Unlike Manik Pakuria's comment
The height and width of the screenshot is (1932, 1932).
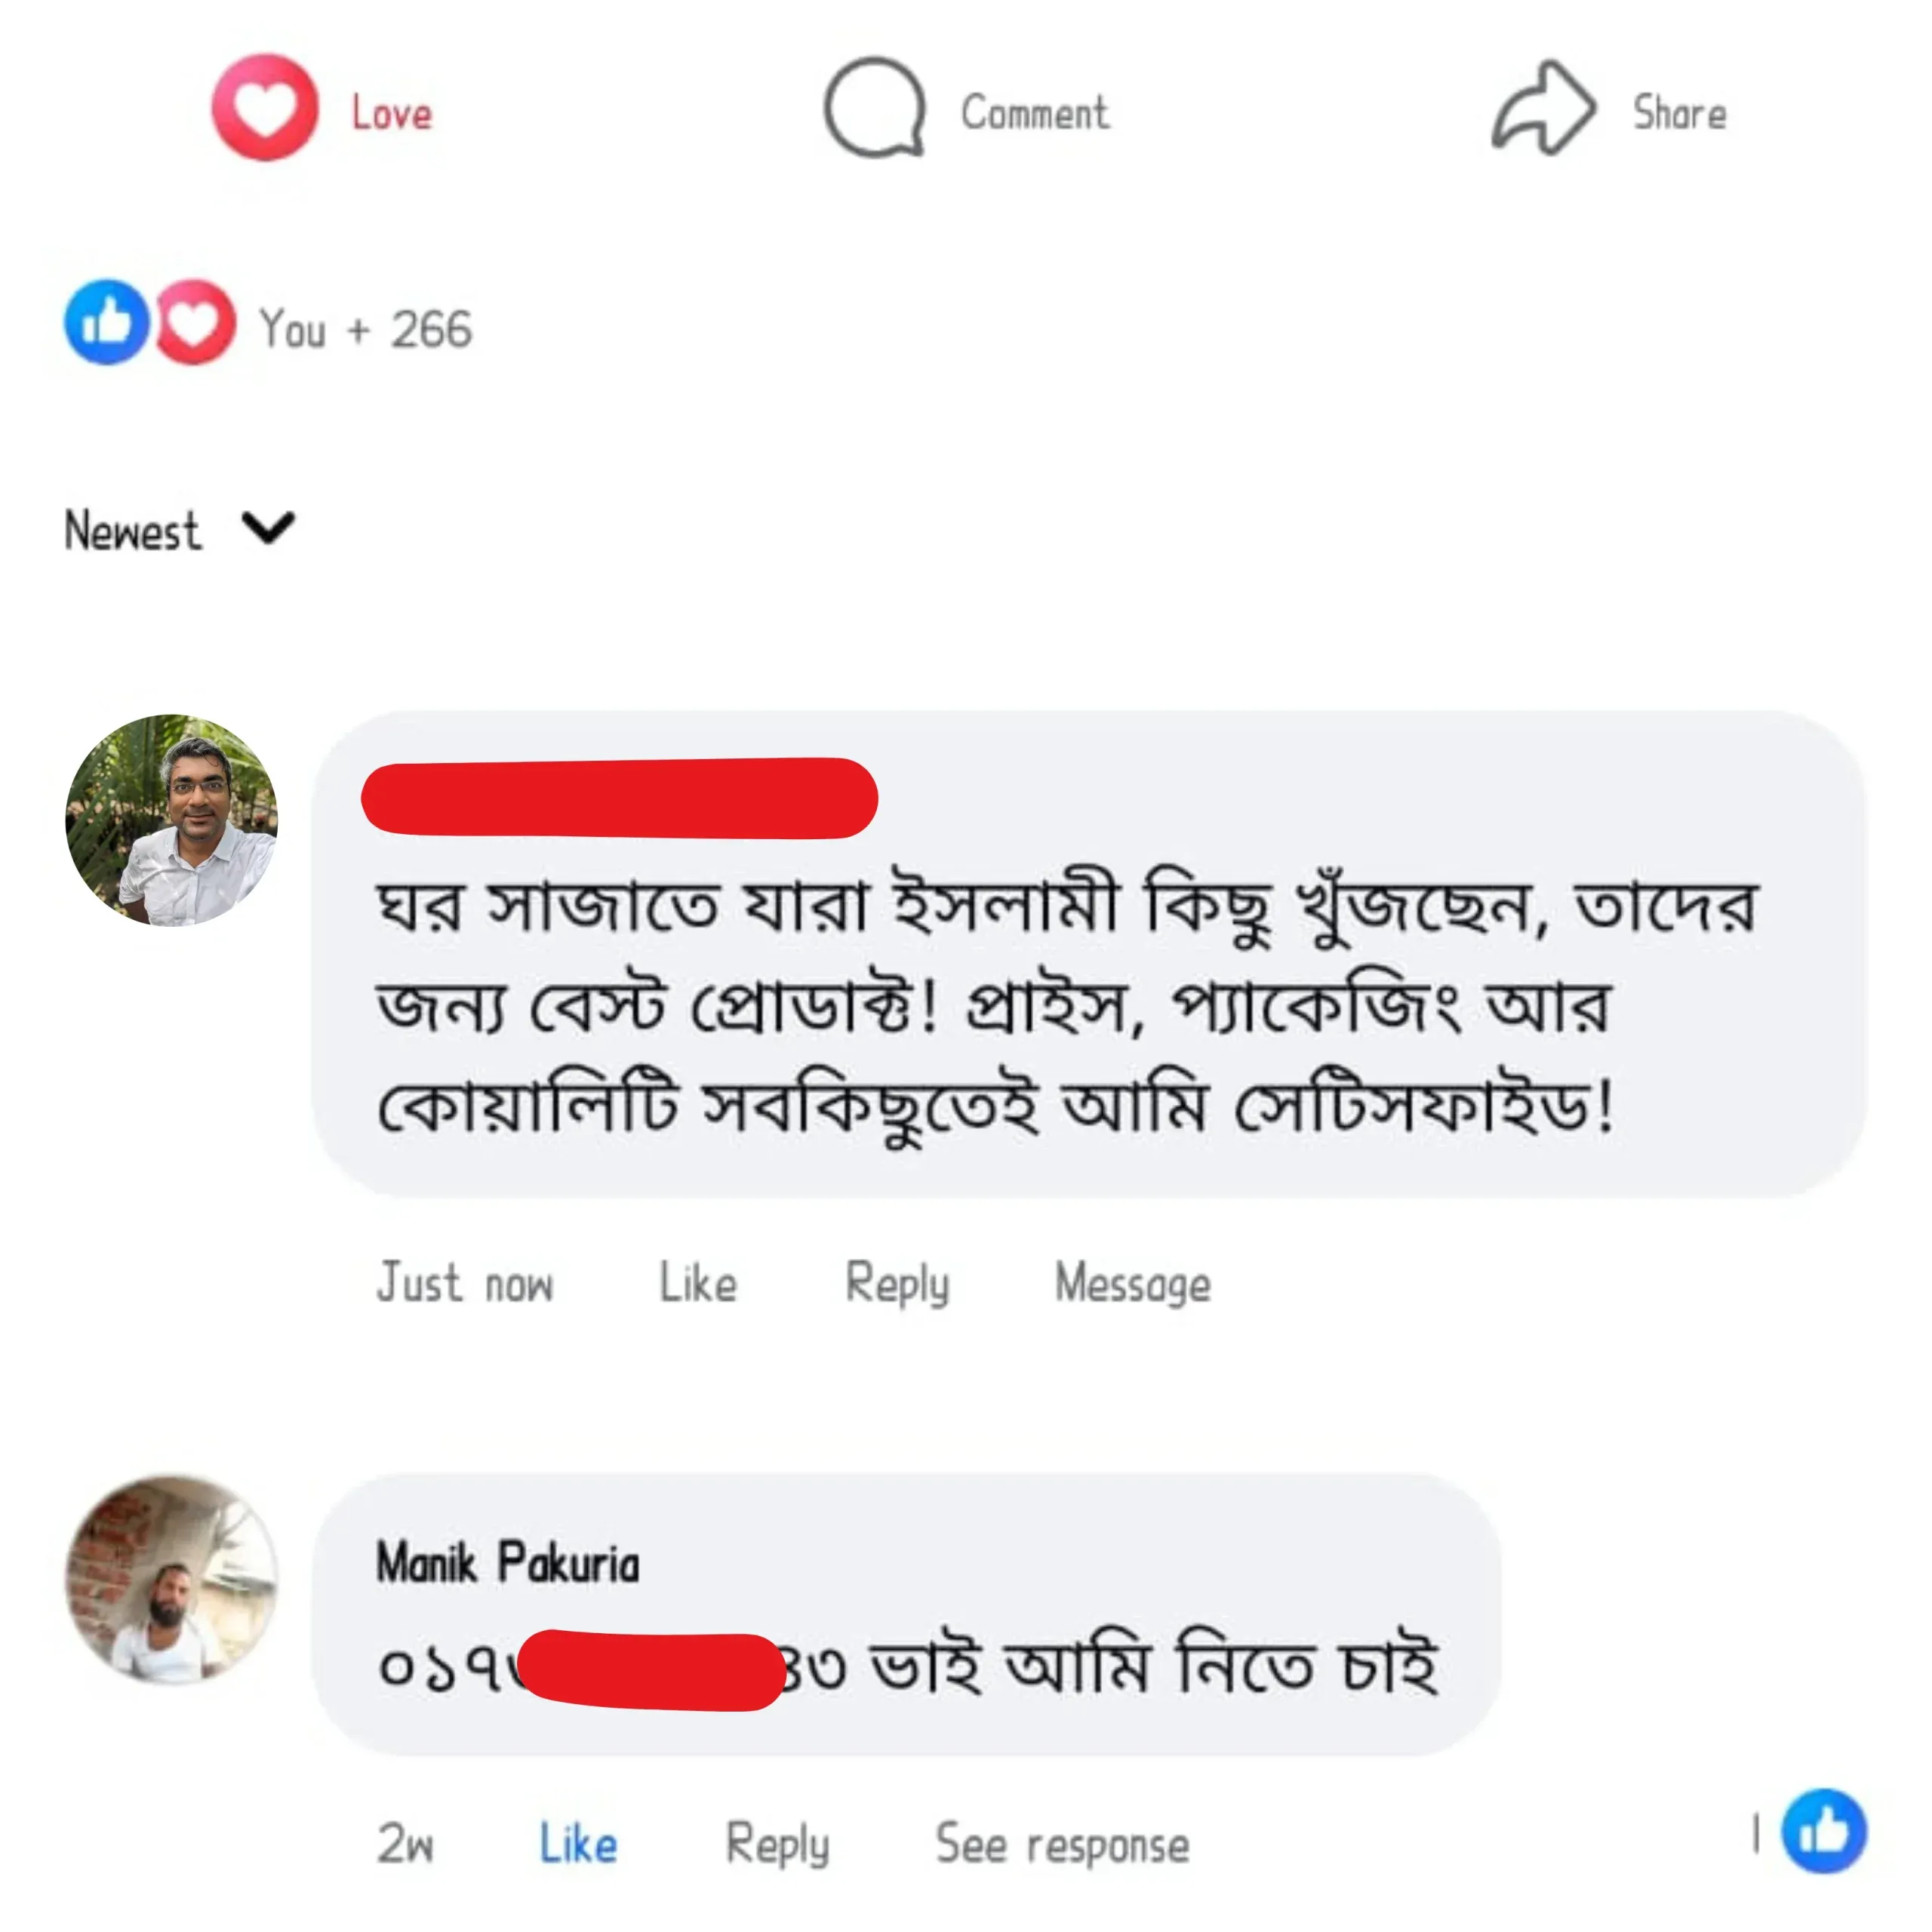[x=578, y=1843]
